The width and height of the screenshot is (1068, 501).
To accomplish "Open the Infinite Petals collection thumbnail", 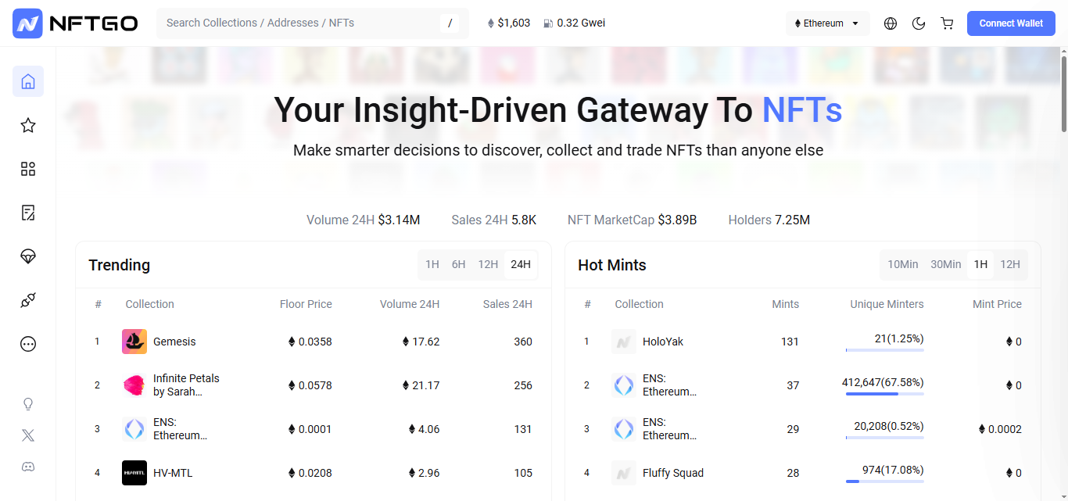I will tap(134, 385).
